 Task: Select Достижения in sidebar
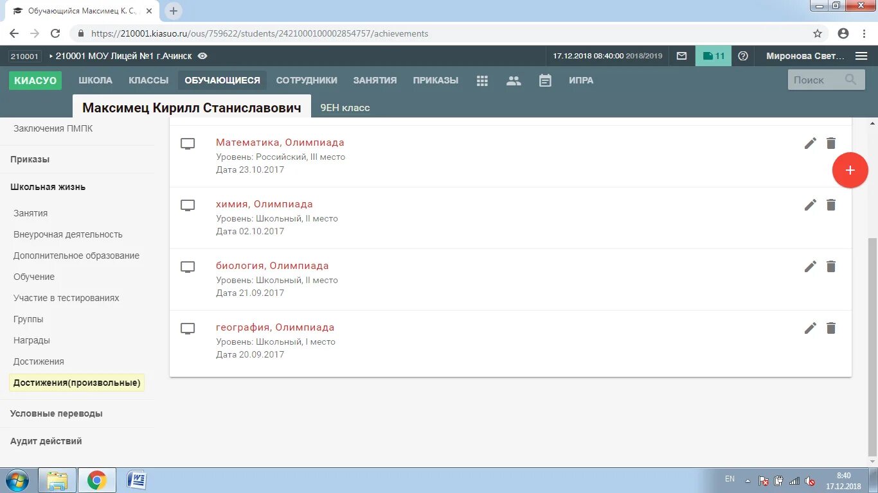[x=39, y=361]
